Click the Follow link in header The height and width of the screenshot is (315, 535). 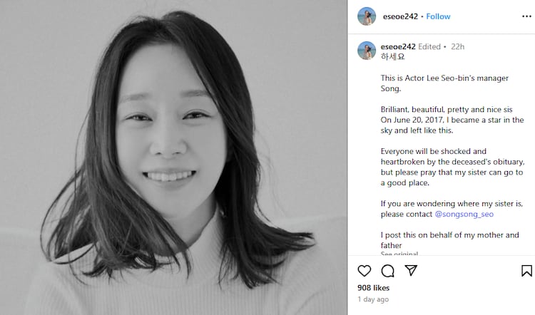(x=438, y=16)
